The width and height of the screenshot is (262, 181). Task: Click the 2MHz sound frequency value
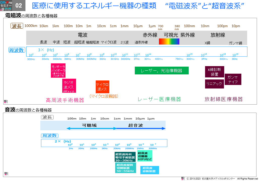click(140, 148)
